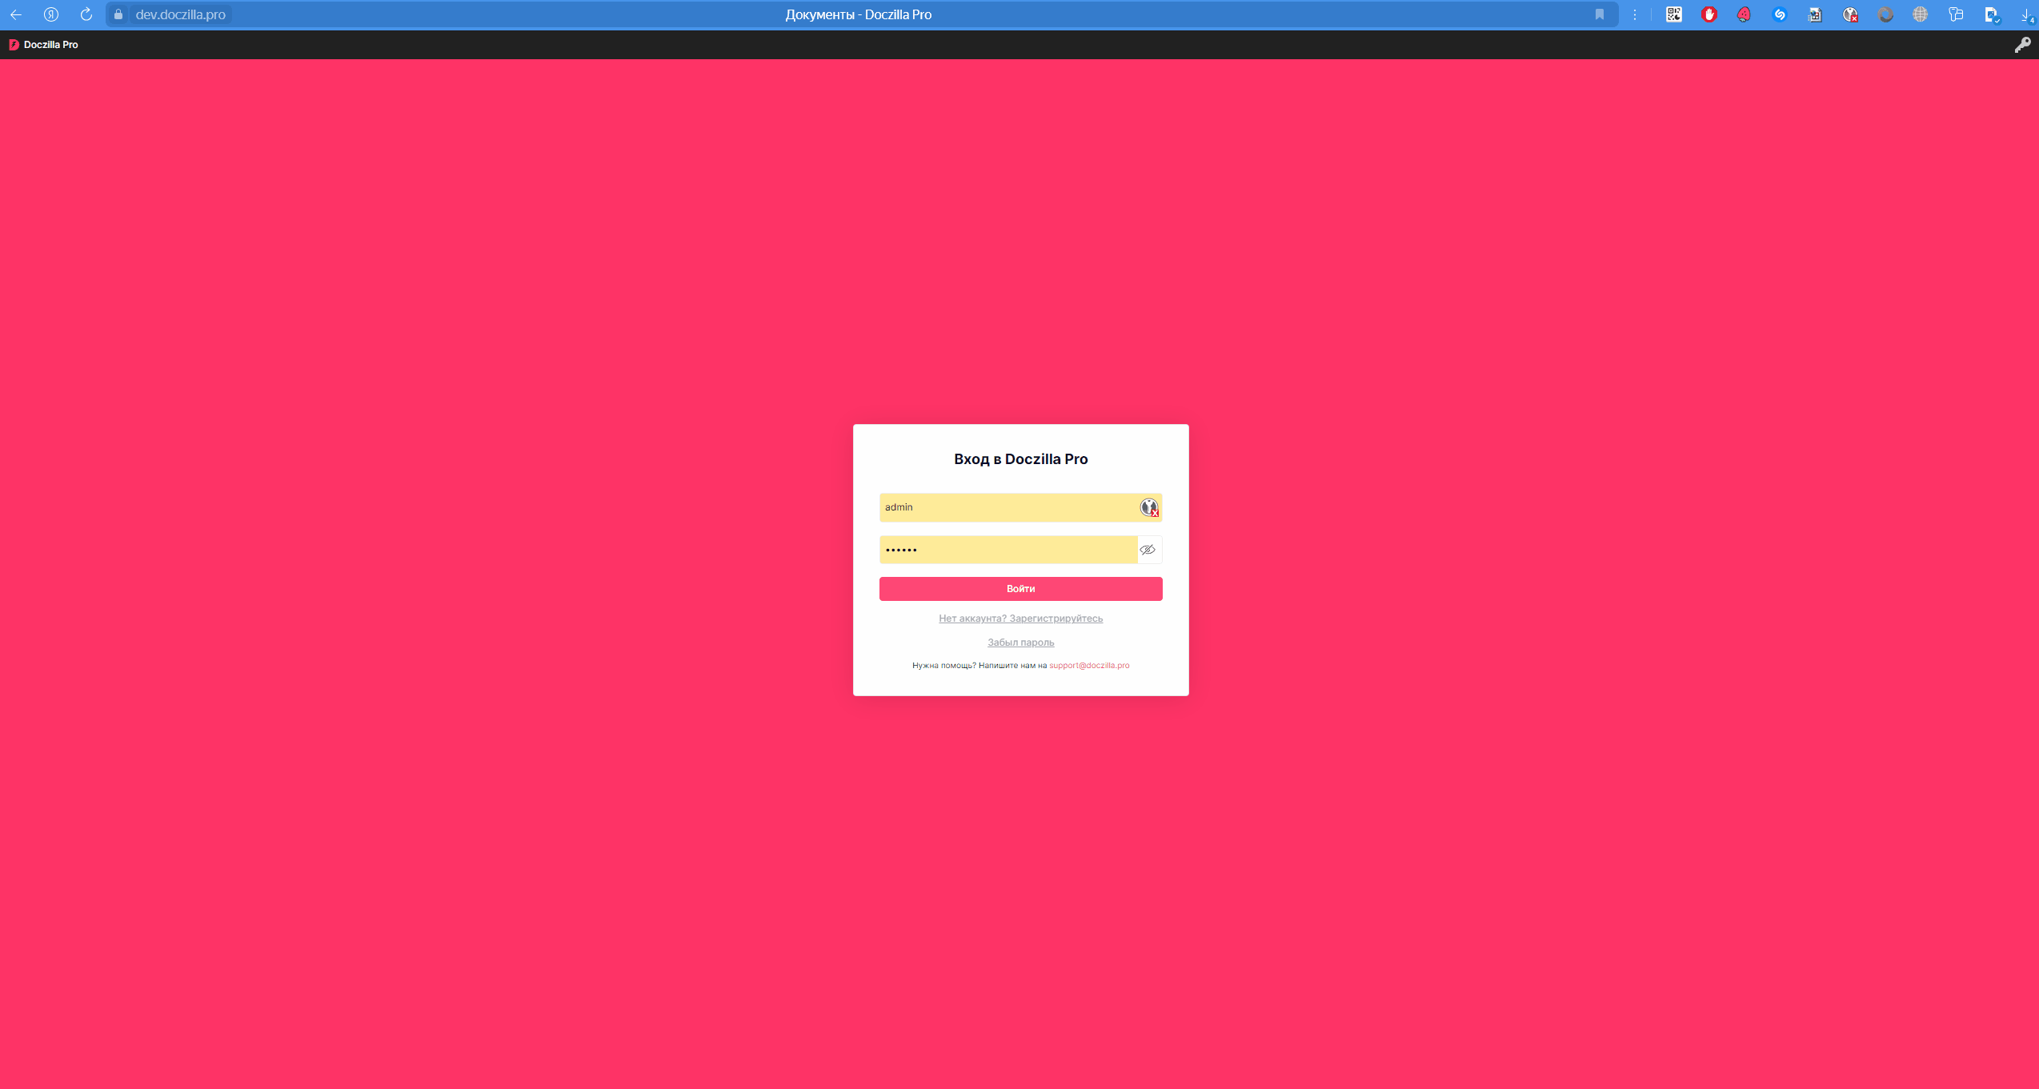
Task: Click the Войти login button
Action: point(1020,589)
